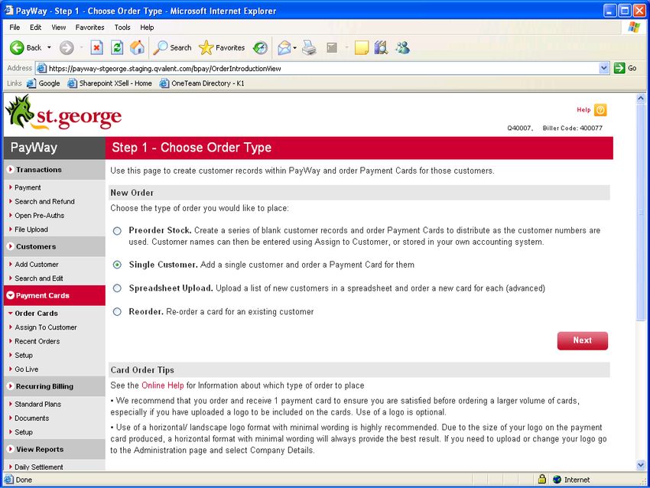Click the red Next button
This screenshot has width=650, height=488.
click(583, 340)
